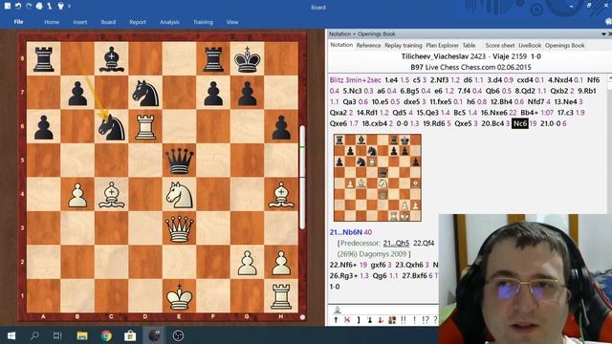Screen dimensions: 612x344
Task: Click move 26.Rg3+ in the notation
Action: coord(343,276)
